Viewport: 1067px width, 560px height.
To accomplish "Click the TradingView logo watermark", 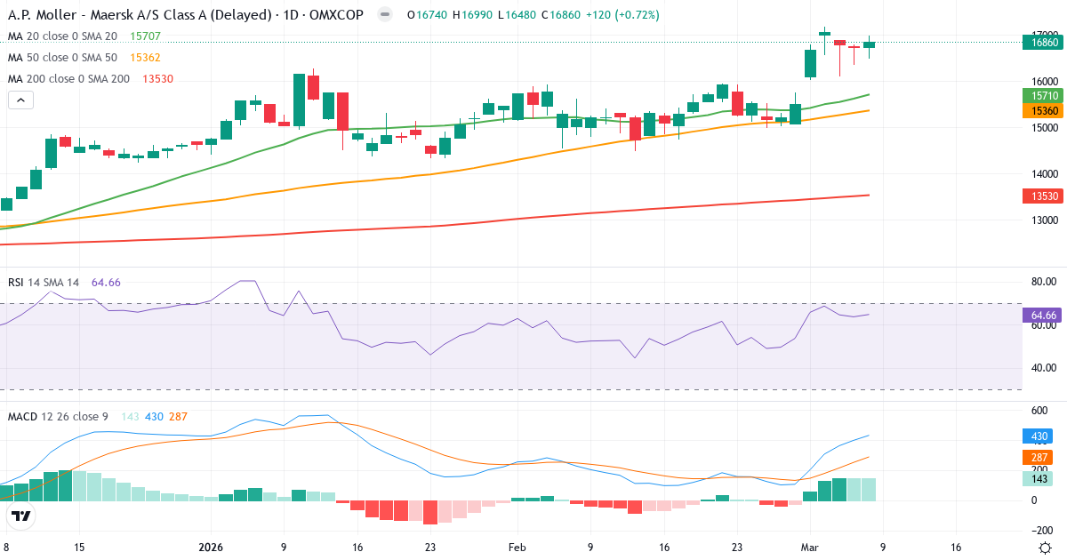I will coord(20,514).
